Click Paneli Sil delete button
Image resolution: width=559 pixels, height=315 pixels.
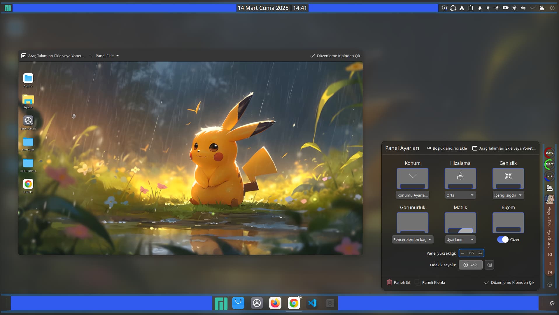[398, 282]
